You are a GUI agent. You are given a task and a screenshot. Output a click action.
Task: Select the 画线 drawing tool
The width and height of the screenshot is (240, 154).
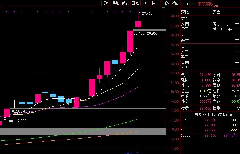(x=135, y=3)
